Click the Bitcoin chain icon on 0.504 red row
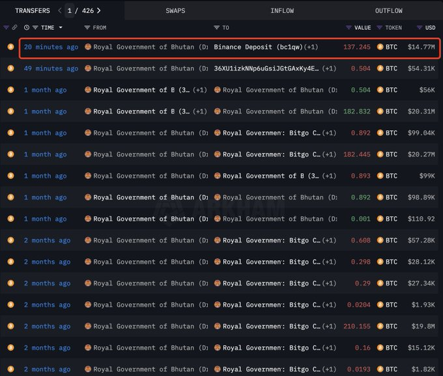 pyautogui.click(x=10, y=68)
